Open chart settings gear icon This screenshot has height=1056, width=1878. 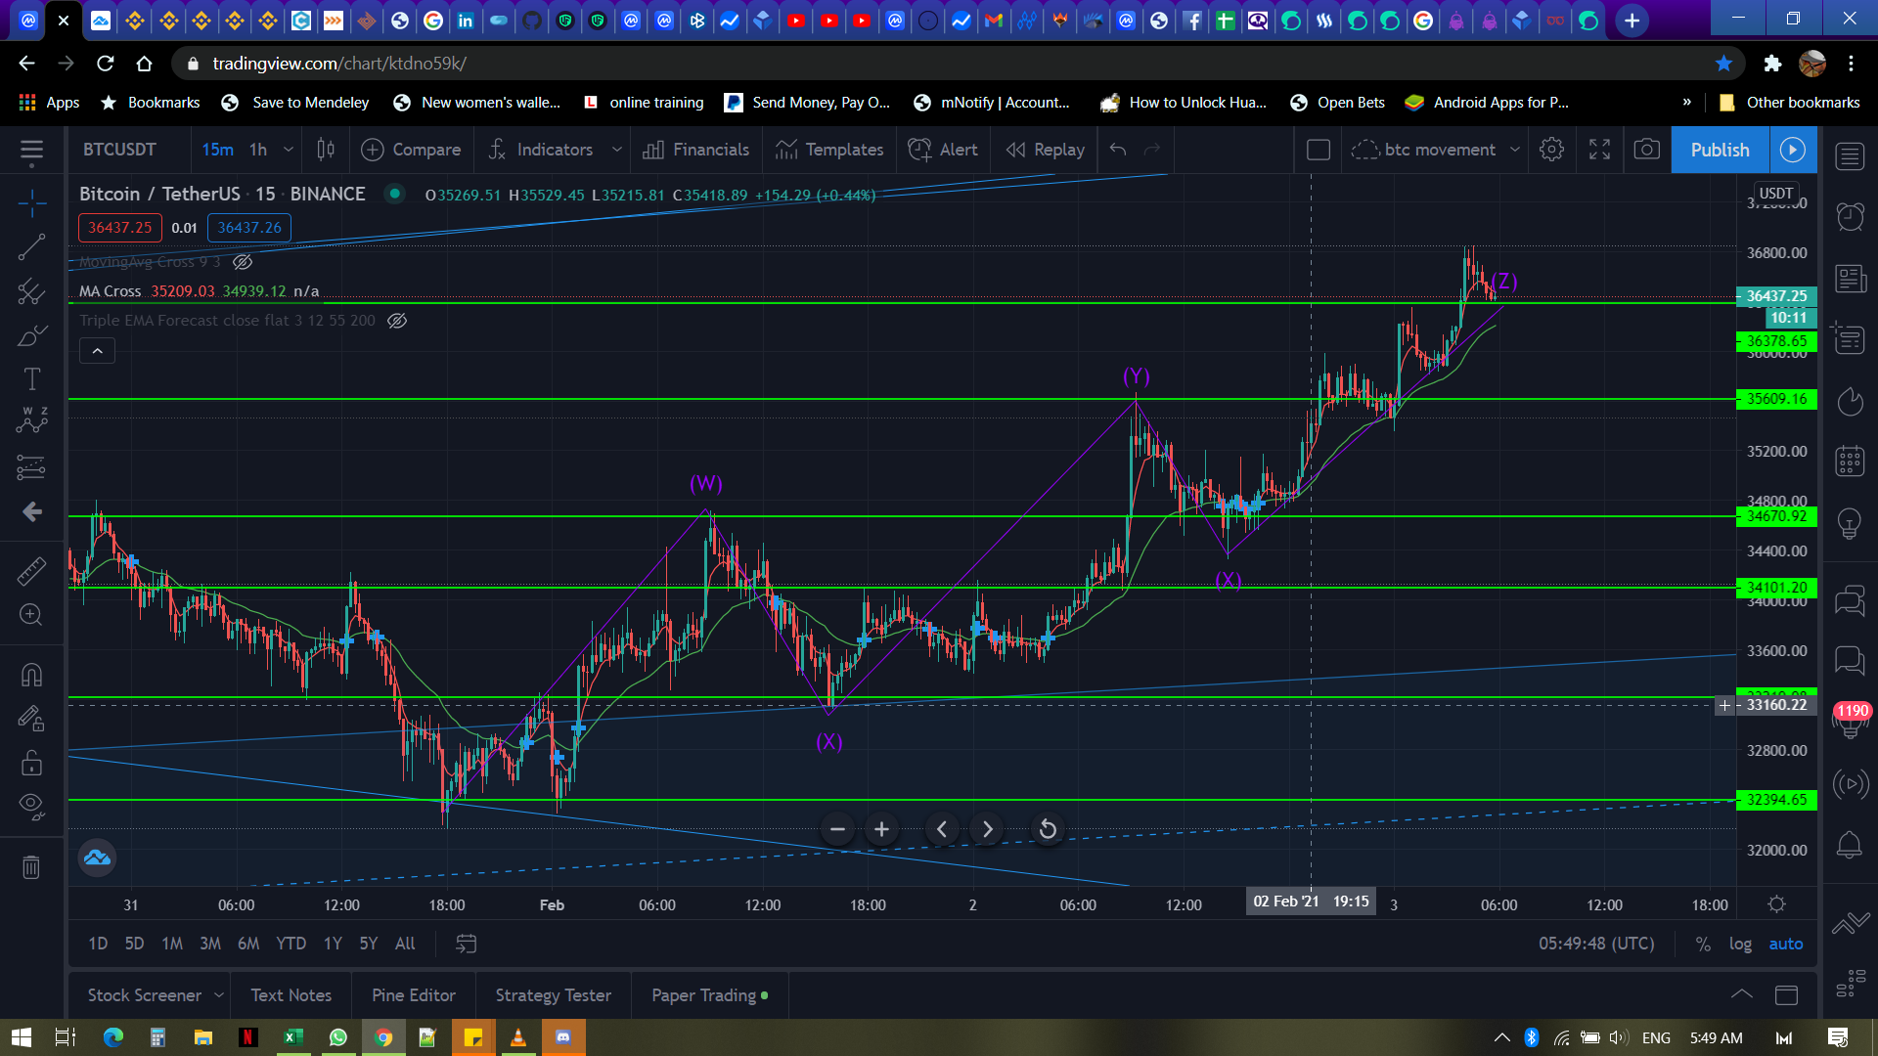click(x=1551, y=150)
